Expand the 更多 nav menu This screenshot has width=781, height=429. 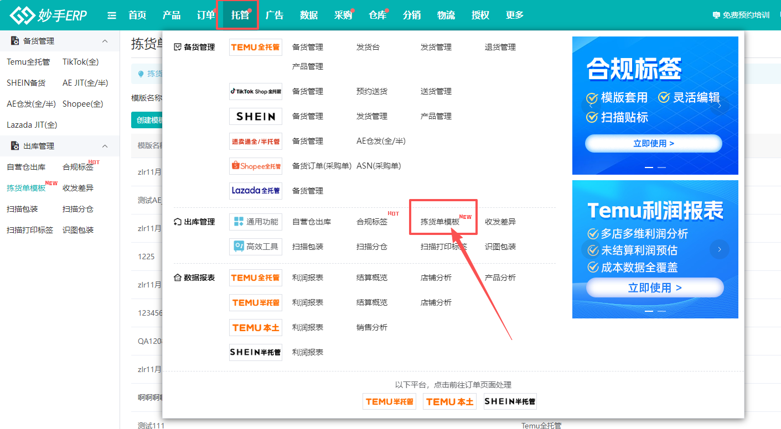(x=515, y=15)
